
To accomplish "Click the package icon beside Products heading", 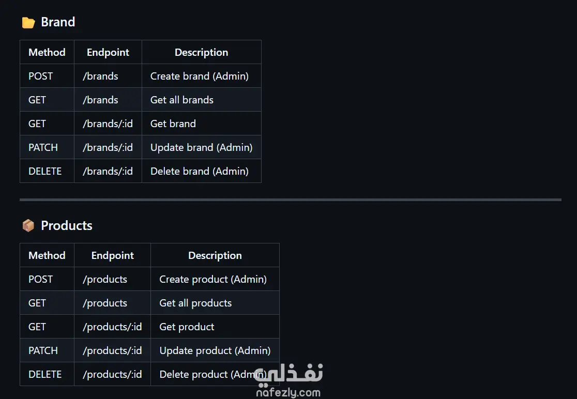I will tap(28, 226).
